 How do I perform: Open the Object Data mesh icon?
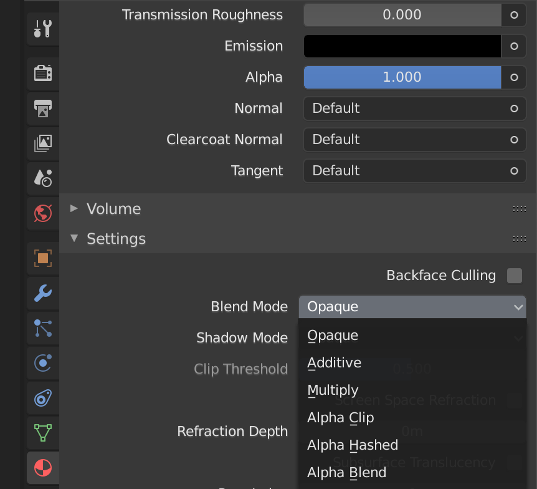point(42,432)
